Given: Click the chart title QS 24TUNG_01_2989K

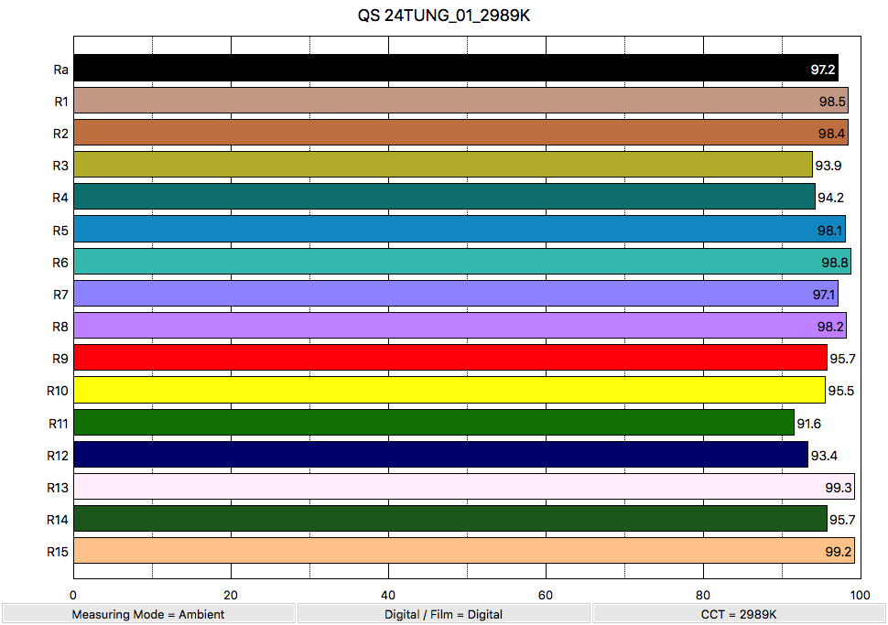Looking at the screenshot, I should [443, 16].
